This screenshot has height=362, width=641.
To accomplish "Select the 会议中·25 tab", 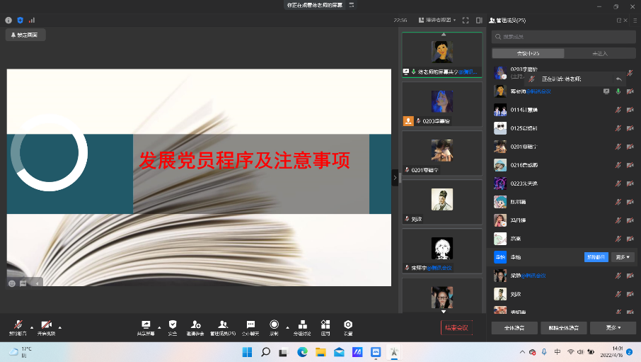I will tap(528, 53).
